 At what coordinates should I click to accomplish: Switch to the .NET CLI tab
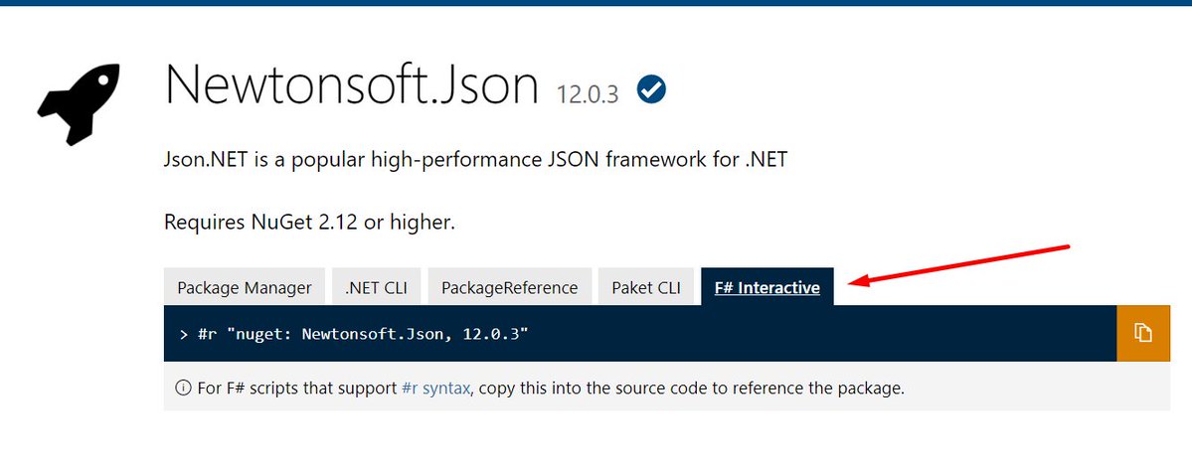[x=377, y=286]
